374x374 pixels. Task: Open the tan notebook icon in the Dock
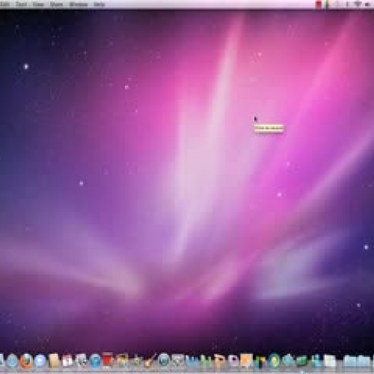pyautogui.click(x=54, y=361)
